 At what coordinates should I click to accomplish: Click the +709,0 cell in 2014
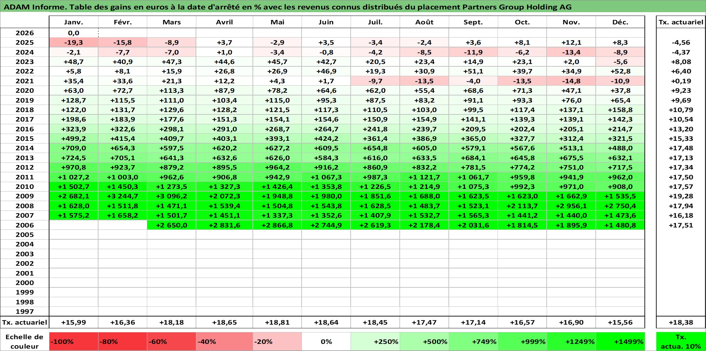[x=73, y=148]
